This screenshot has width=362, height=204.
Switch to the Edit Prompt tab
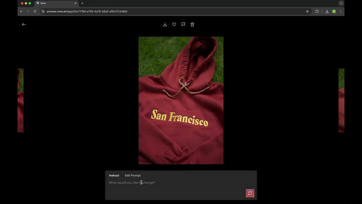(x=133, y=175)
